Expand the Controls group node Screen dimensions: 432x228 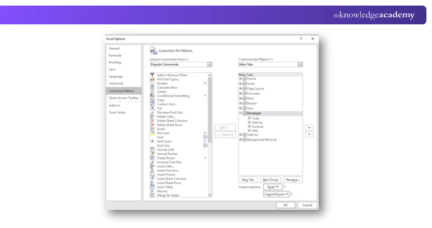[250, 127]
